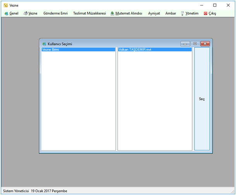236x195 pixels.
Task: Click the Kullanıcı Seçimi dialog icon
Action: point(44,44)
